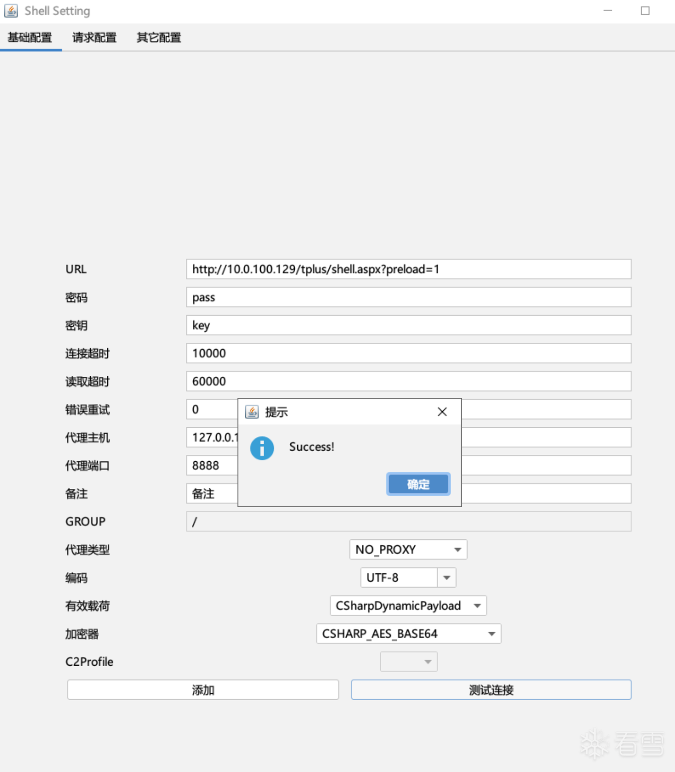
Task: Confirm the Success dialog with 确定
Action: (418, 484)
